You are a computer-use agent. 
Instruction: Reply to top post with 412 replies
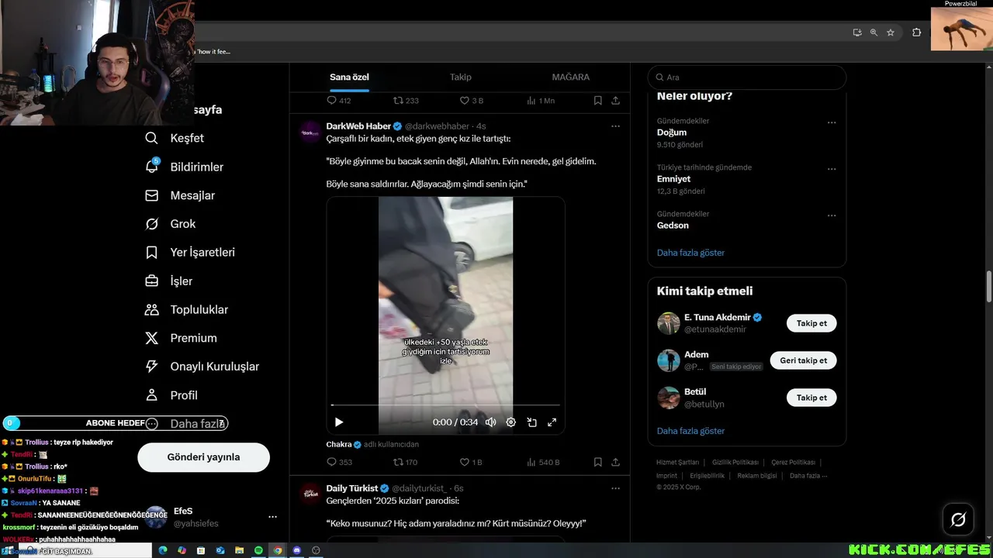339,101
